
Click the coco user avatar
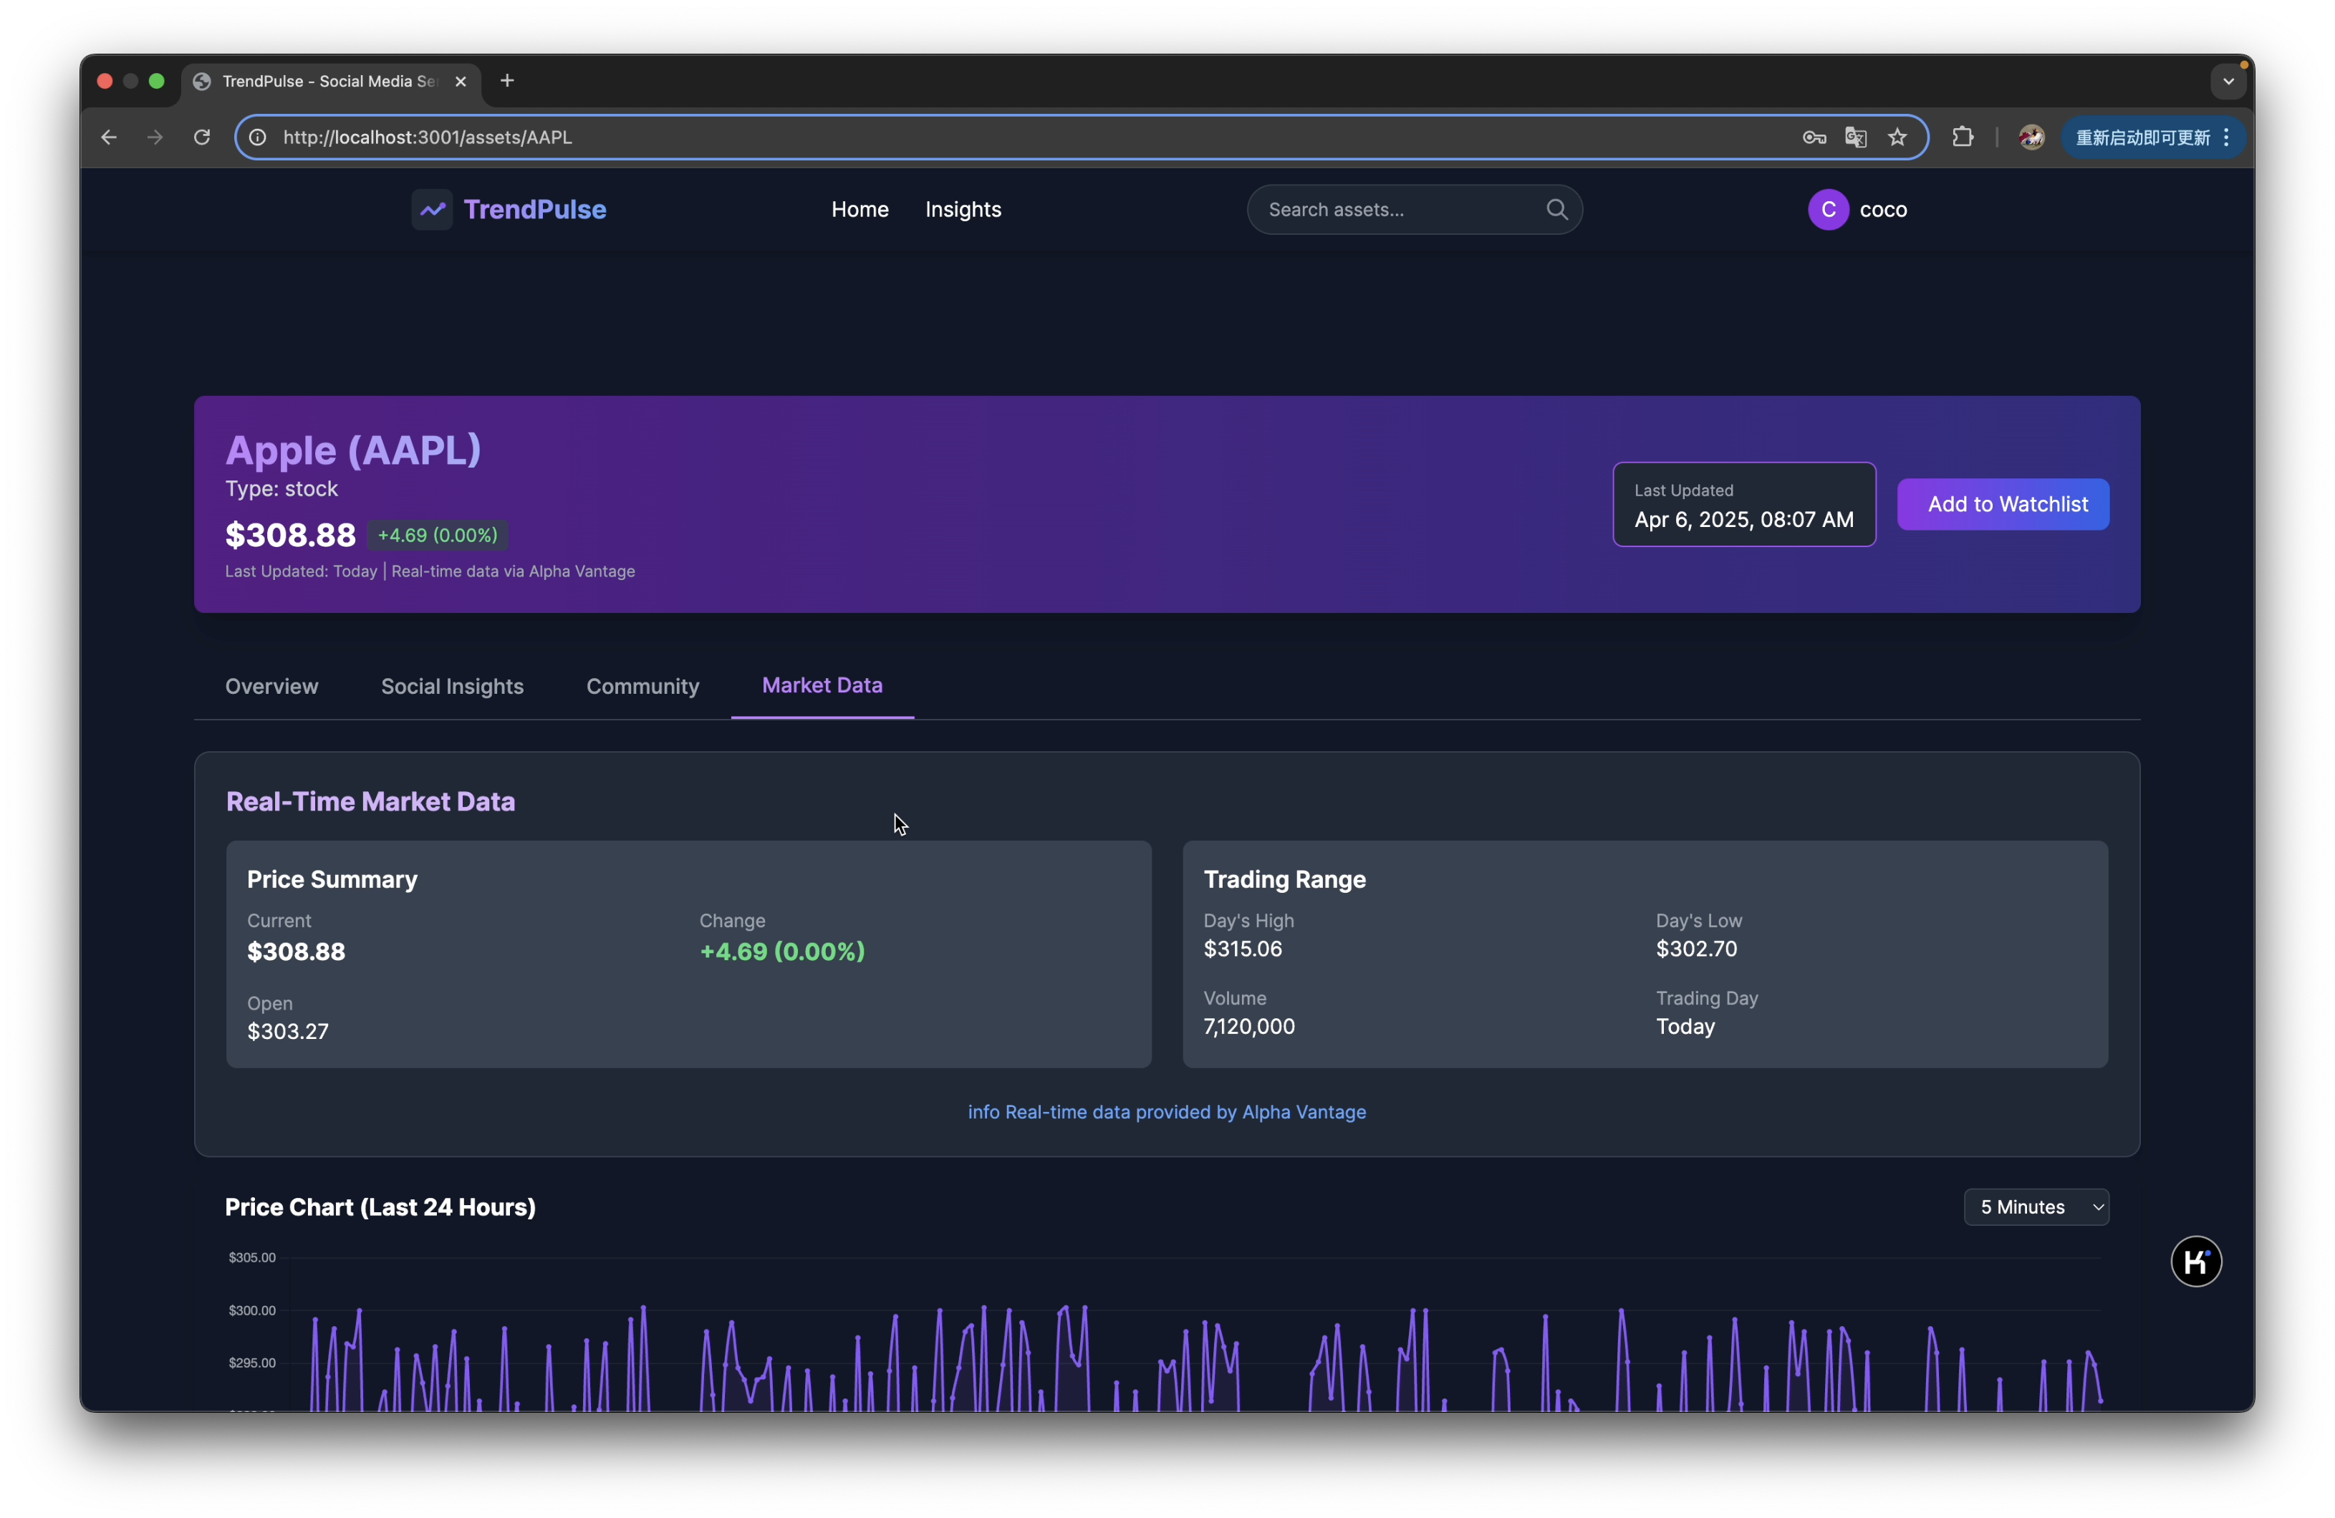(x=1828, y=210)
